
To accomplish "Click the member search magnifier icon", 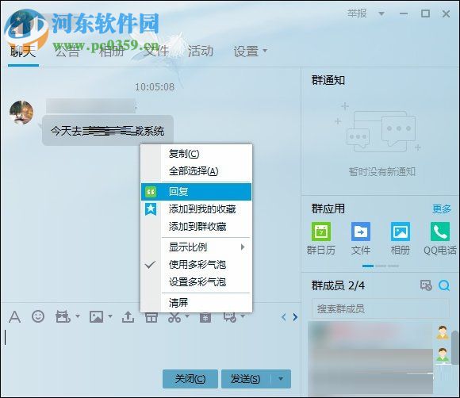I will 444,285.
